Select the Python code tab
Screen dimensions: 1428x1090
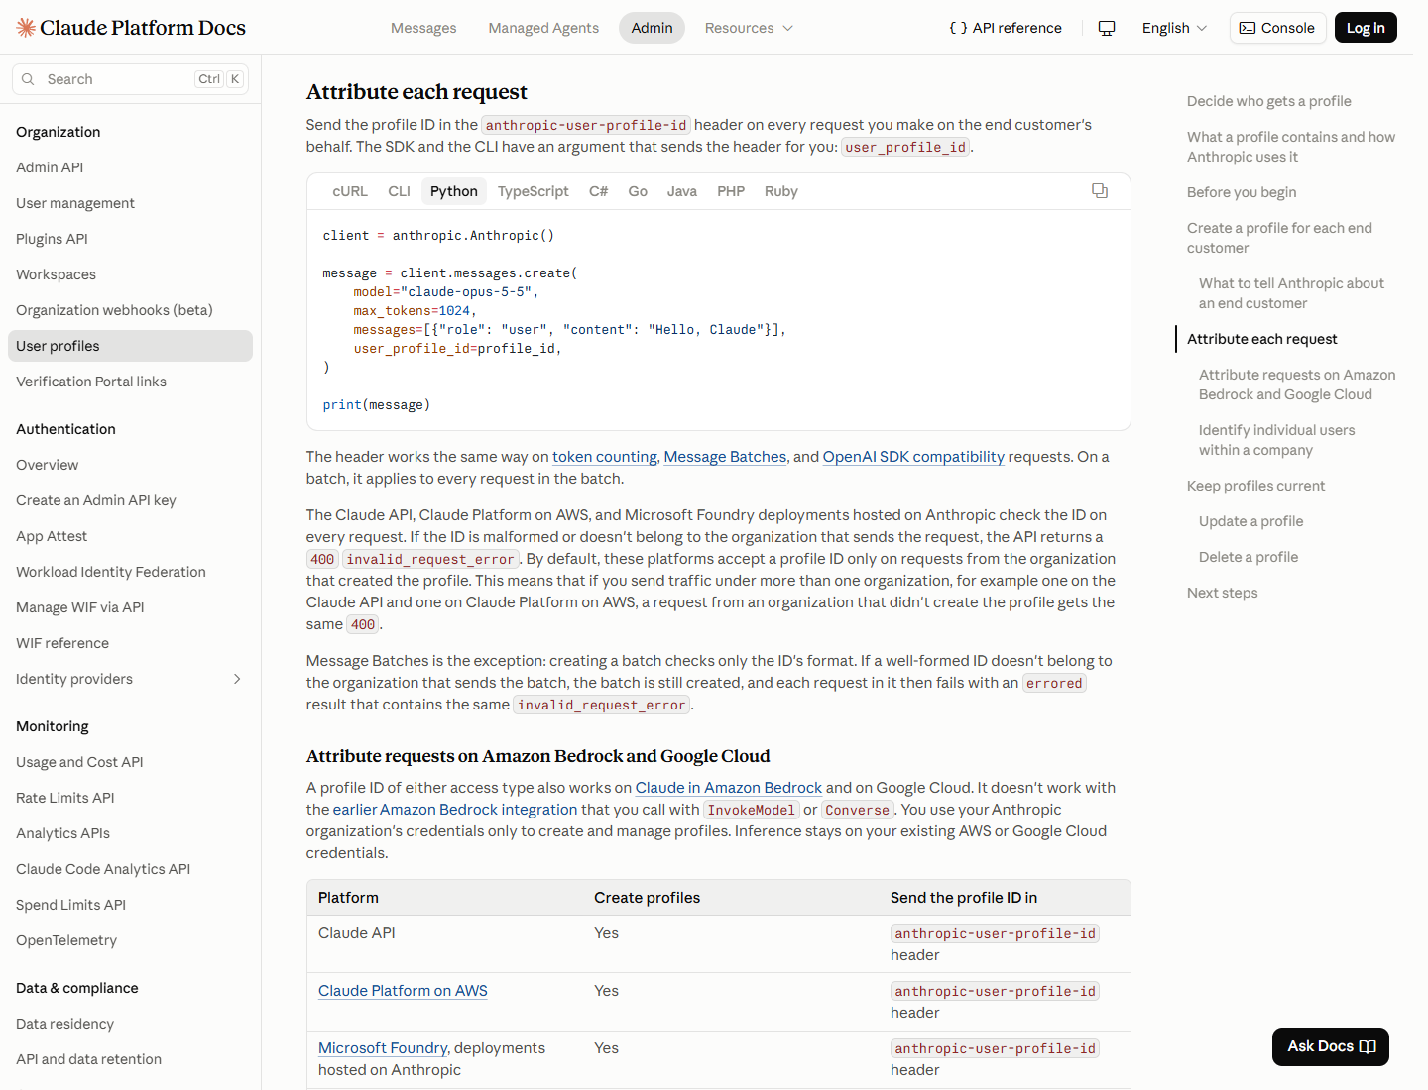454,191
